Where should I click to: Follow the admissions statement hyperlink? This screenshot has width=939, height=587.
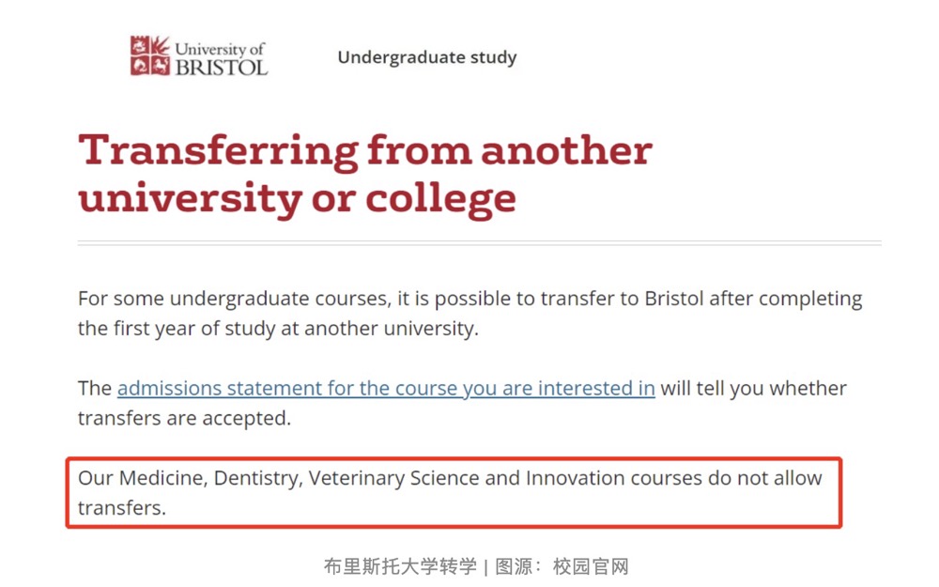tap(386, 389)
